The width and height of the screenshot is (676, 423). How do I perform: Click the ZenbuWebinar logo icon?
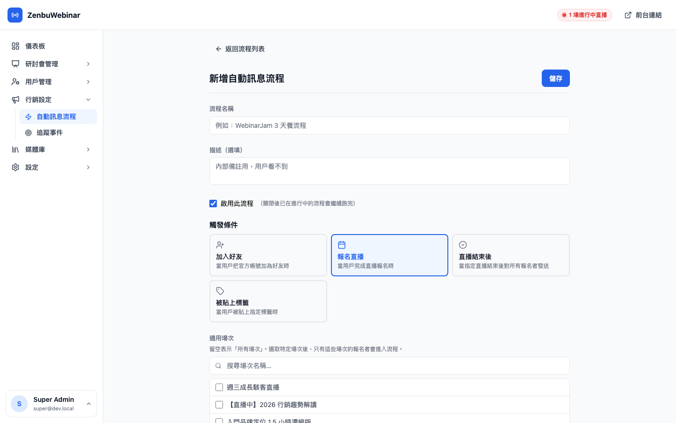[15, 15]
